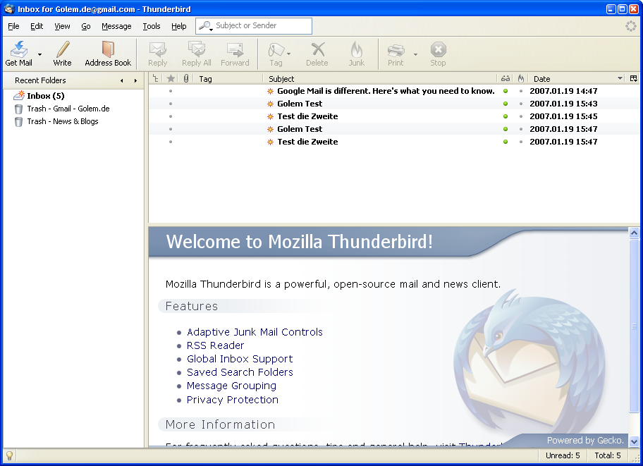Sort by read status glasses column
This screenshot has height=466, width=643.
tap(506, 78)
